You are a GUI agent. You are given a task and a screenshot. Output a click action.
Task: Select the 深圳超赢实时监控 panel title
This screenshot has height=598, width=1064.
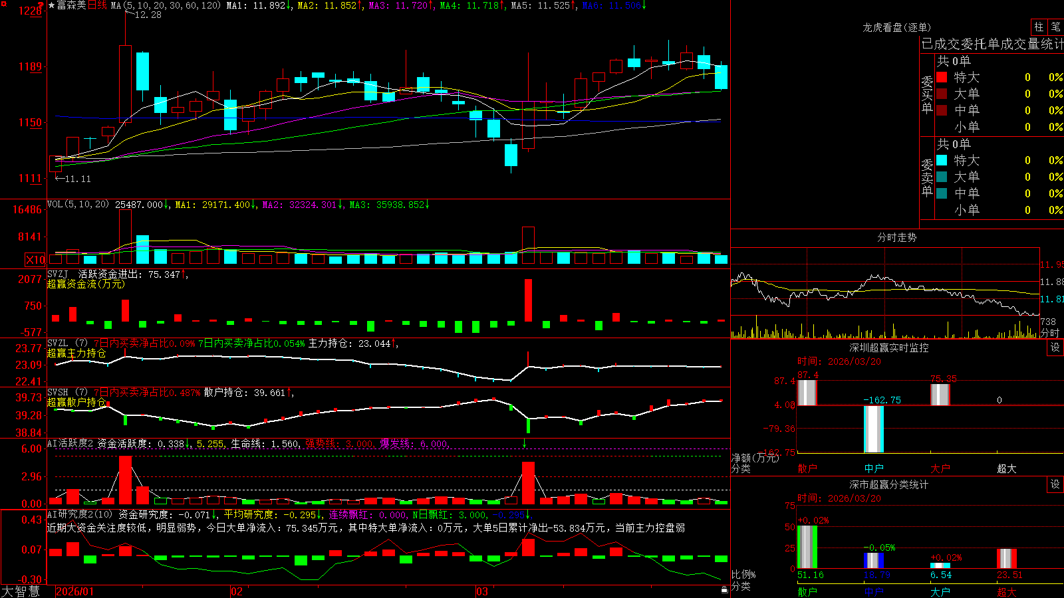(888, 348)
